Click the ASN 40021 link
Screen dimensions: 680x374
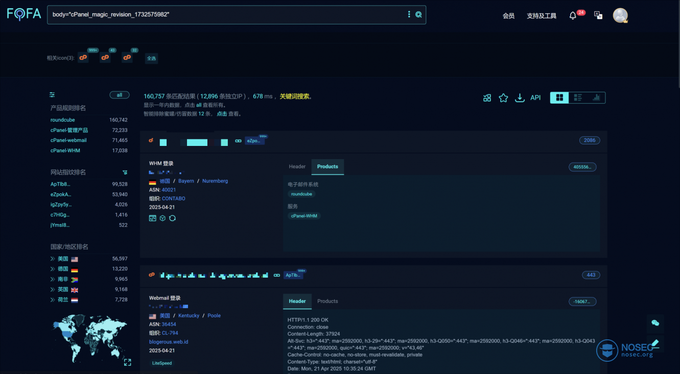169,190
